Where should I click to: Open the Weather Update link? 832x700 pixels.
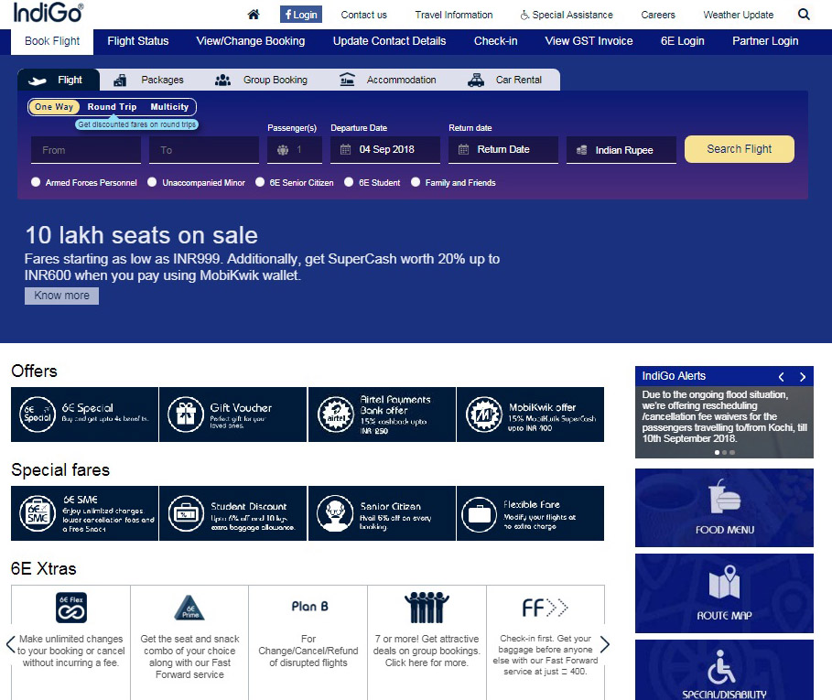coord(738,15)
